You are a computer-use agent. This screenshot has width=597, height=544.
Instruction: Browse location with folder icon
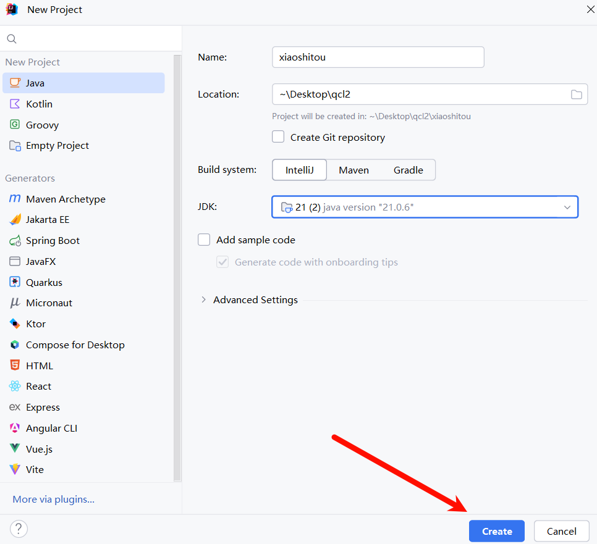pos(576,94)
